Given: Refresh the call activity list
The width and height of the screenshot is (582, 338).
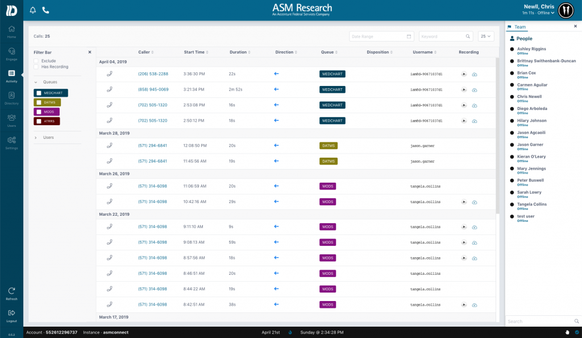Looking at the screenshot, I should pos(11,294).
